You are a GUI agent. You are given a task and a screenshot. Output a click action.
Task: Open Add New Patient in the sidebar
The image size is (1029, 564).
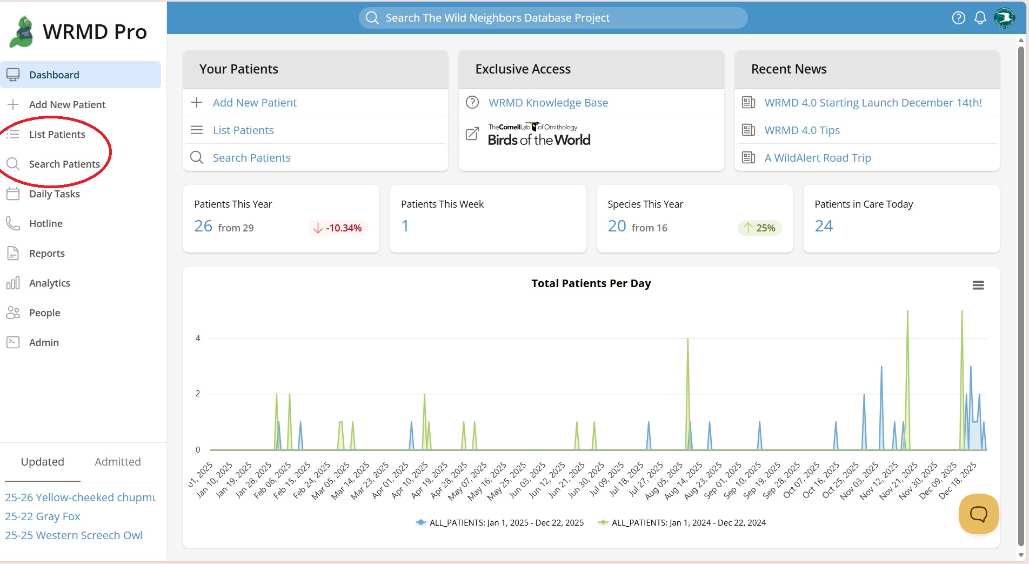81,104
